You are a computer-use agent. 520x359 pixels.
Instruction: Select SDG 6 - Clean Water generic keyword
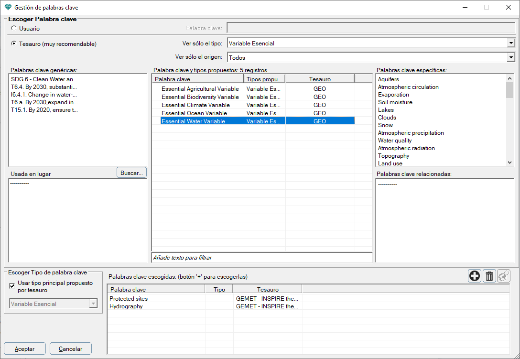click(x=44, y=79)
